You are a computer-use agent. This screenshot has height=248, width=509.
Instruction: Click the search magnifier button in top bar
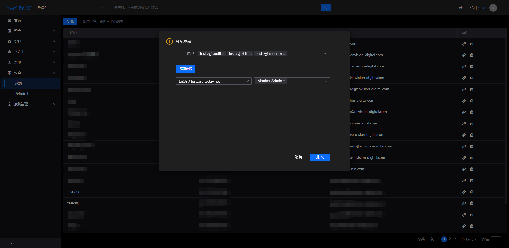coord(325,7)
